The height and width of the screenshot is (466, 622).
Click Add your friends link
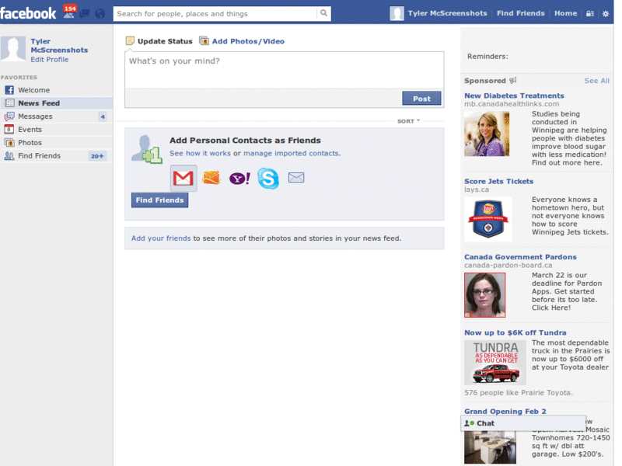pos(161,238)
